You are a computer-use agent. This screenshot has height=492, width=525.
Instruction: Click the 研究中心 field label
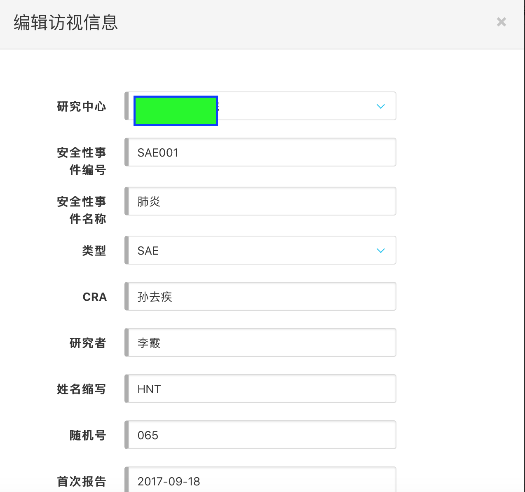point(82,107)
